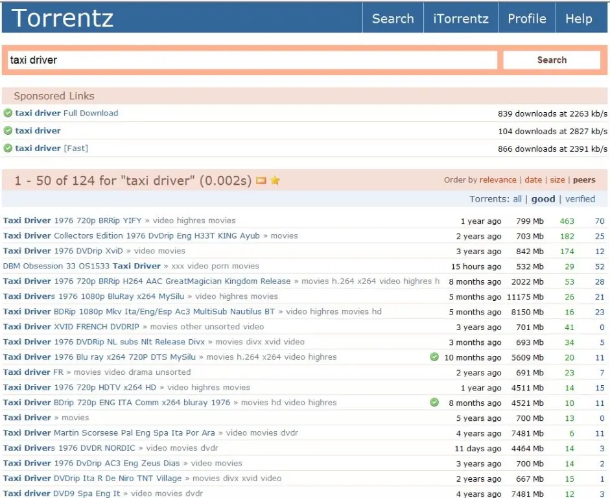Viewport: 610px width, 498px height.
Task: Click seed count '463' in first row
Action: click(x=567, y=221)
